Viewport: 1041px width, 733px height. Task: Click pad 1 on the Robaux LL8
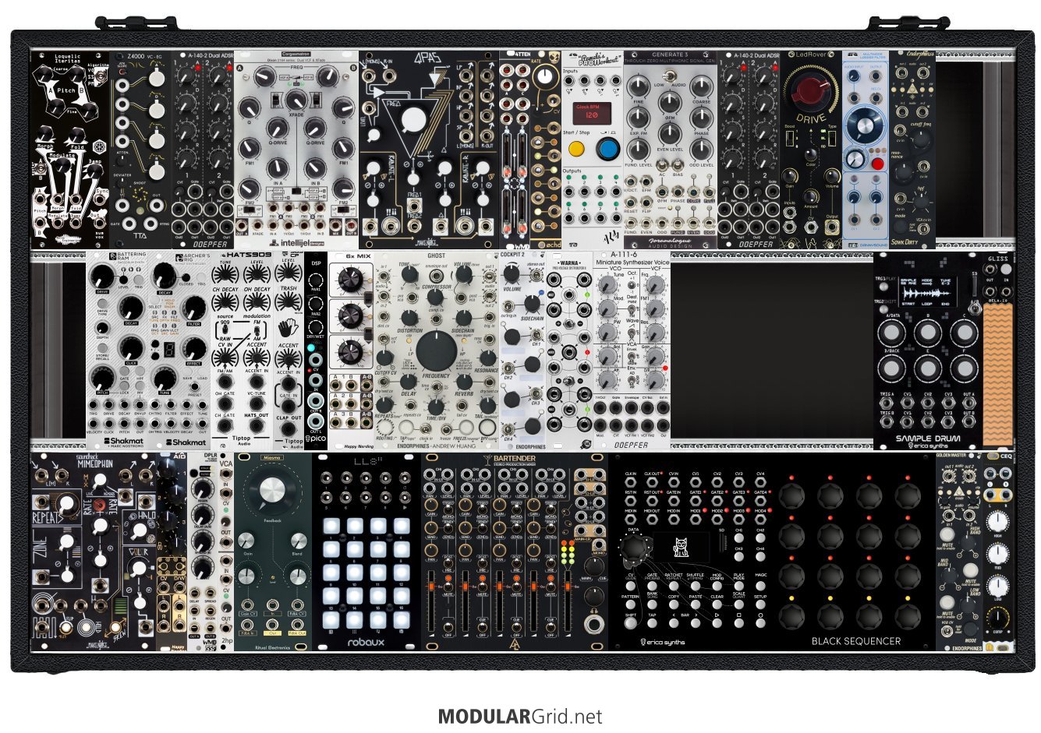point(331,526)
